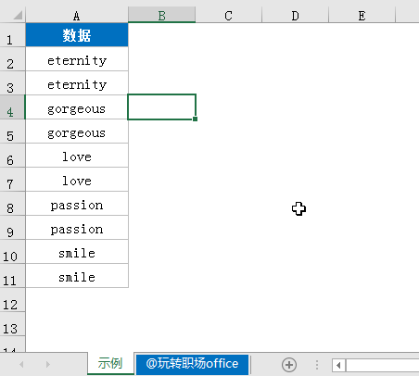Select row 5 header

(x=12, y=132)
